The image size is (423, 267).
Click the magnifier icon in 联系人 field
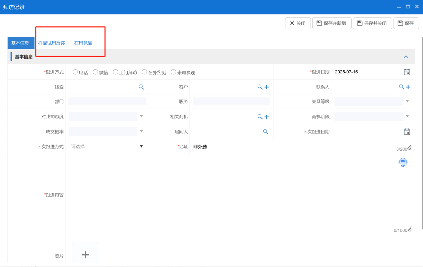[401, 87]
